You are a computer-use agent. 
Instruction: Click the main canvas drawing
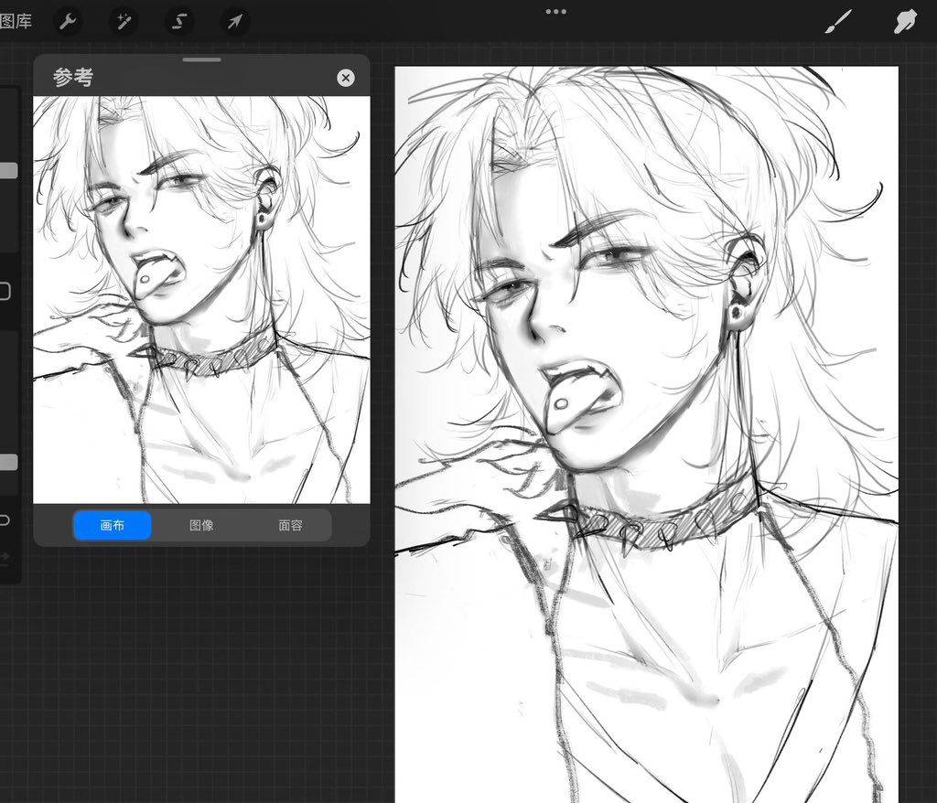(x=647, y=434)
